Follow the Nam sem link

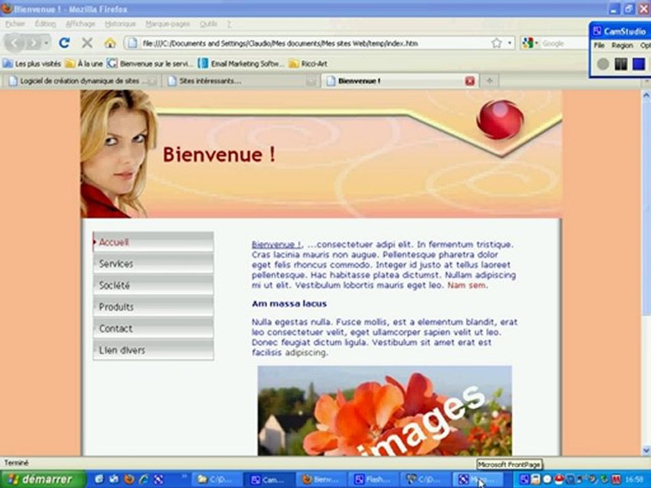click(467, 285)
